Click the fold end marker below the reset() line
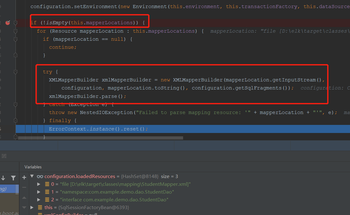 click(16, 137)
